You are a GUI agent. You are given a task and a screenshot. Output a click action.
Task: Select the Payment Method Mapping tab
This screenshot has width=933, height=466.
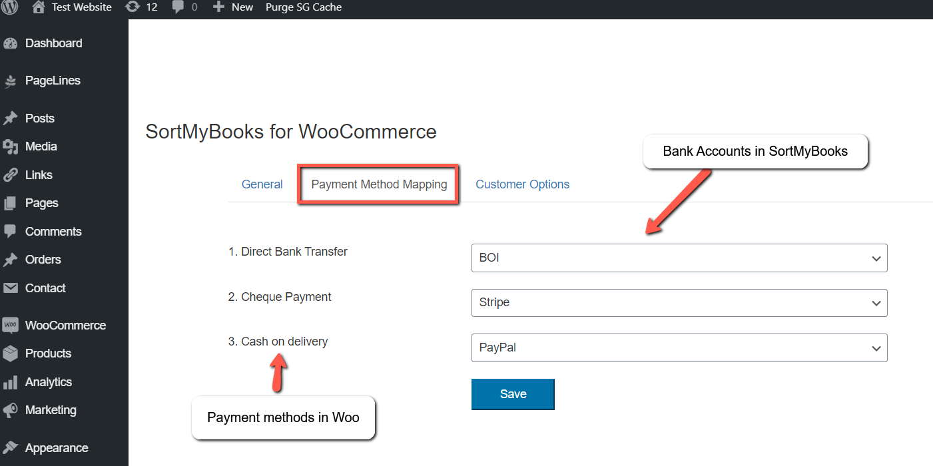click(379, 184)
